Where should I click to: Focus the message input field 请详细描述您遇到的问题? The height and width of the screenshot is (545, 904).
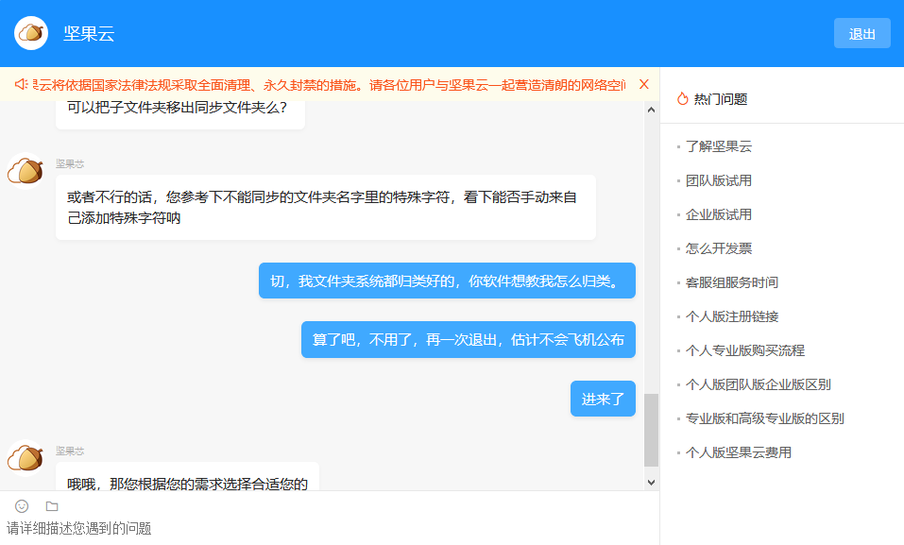(330, 528)
